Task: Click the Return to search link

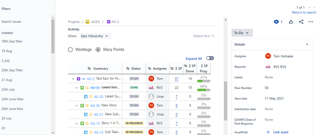Action: pyautogui.click(x=304, y=12)
